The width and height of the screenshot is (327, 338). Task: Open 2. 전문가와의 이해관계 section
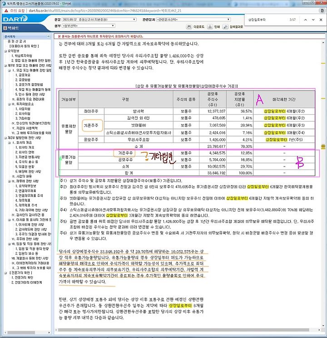click(26, 283)
